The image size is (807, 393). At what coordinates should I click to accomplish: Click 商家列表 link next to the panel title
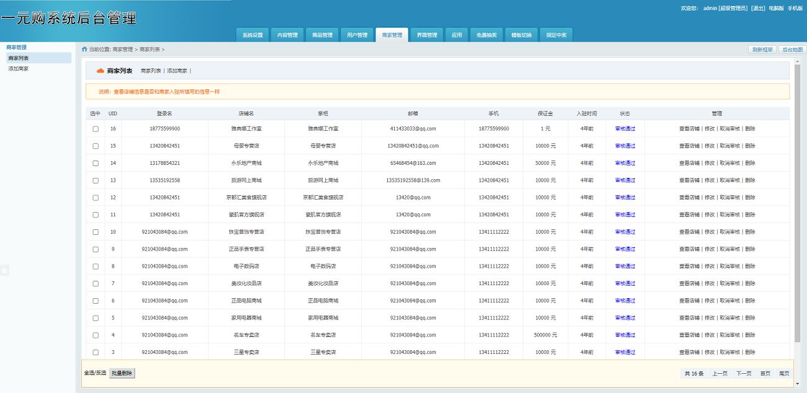(x=151, y=71)
